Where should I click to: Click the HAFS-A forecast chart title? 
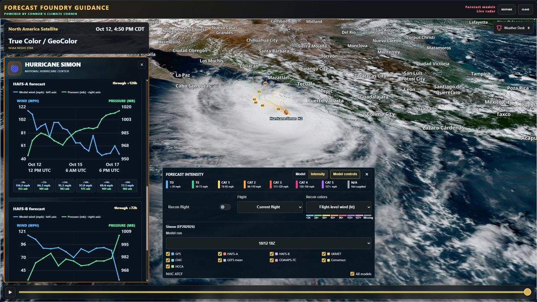pyautogui.click(x=28, y=84)
